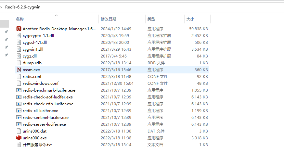
Task: Select the Another-Redis-Desktop-Manager.1.6... file name
Action: tap(59, 29)
